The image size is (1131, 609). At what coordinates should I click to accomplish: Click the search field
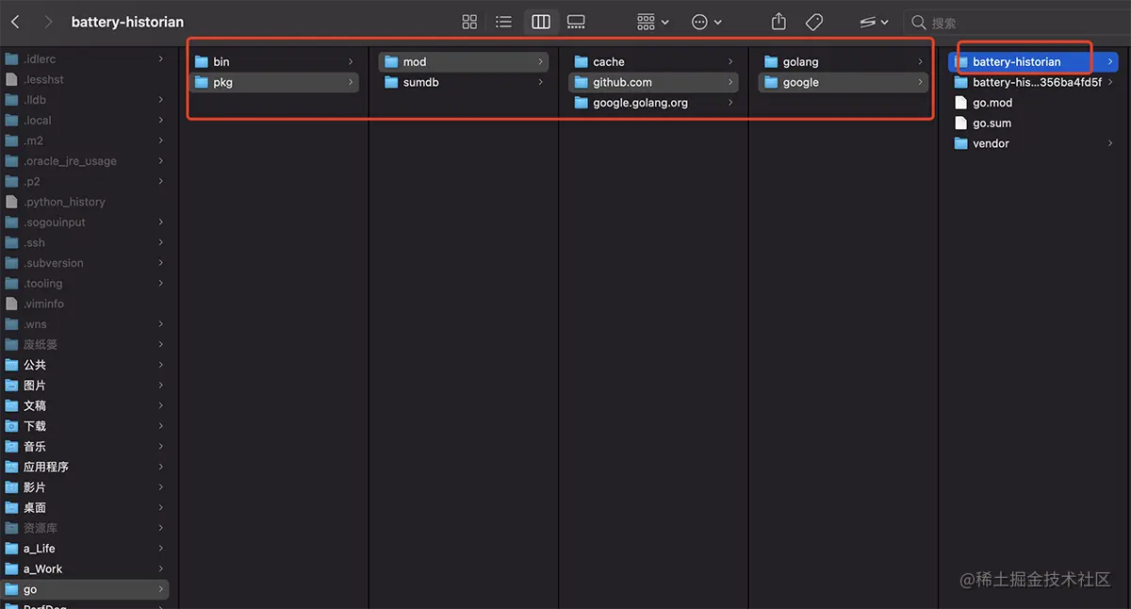click(x=1016, y=23)
